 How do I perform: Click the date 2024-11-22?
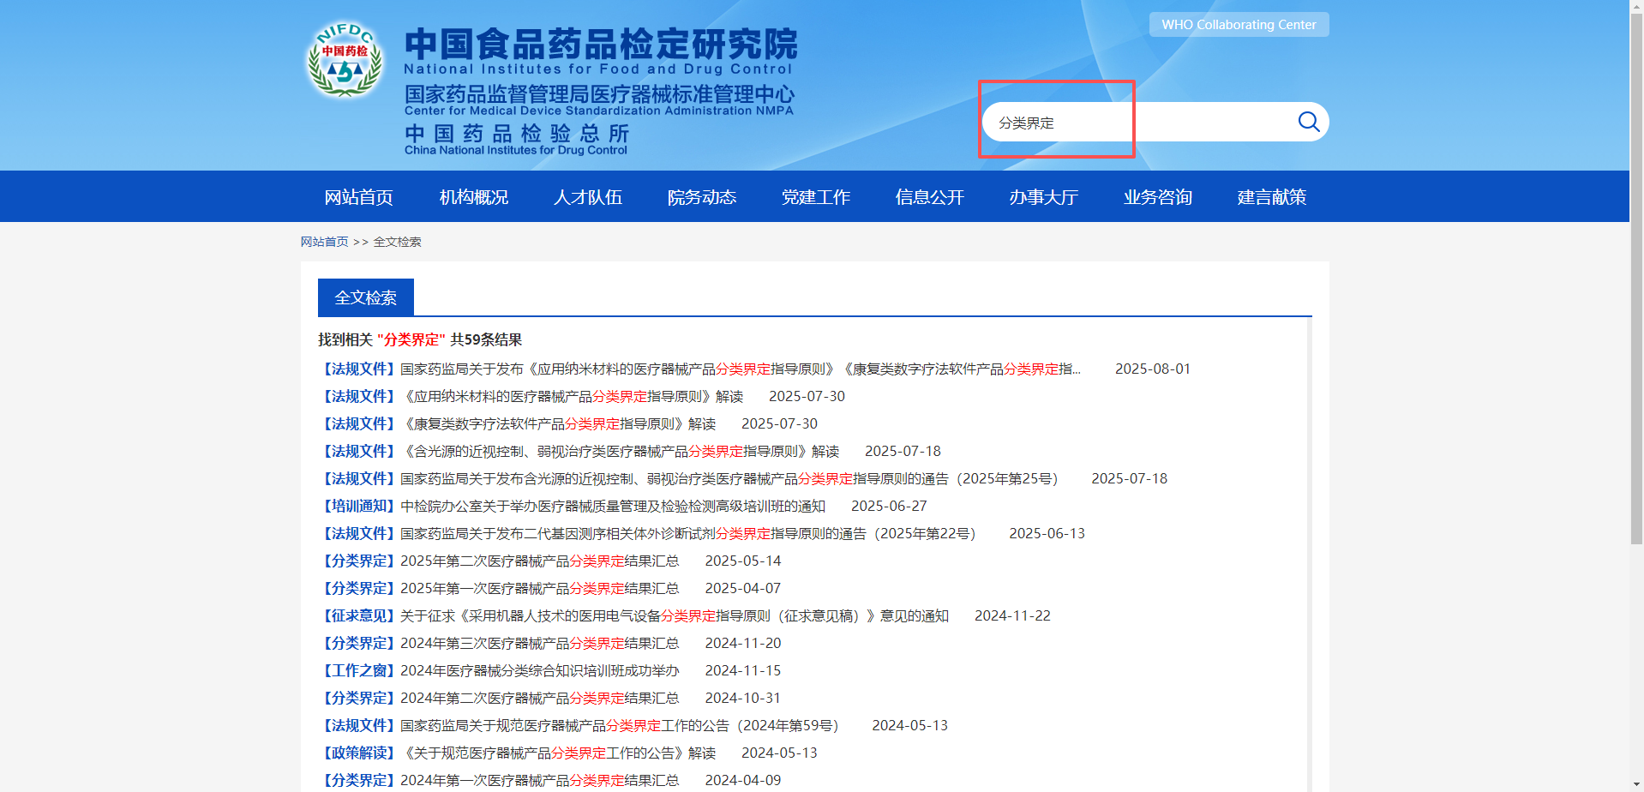click(1012, 615)
